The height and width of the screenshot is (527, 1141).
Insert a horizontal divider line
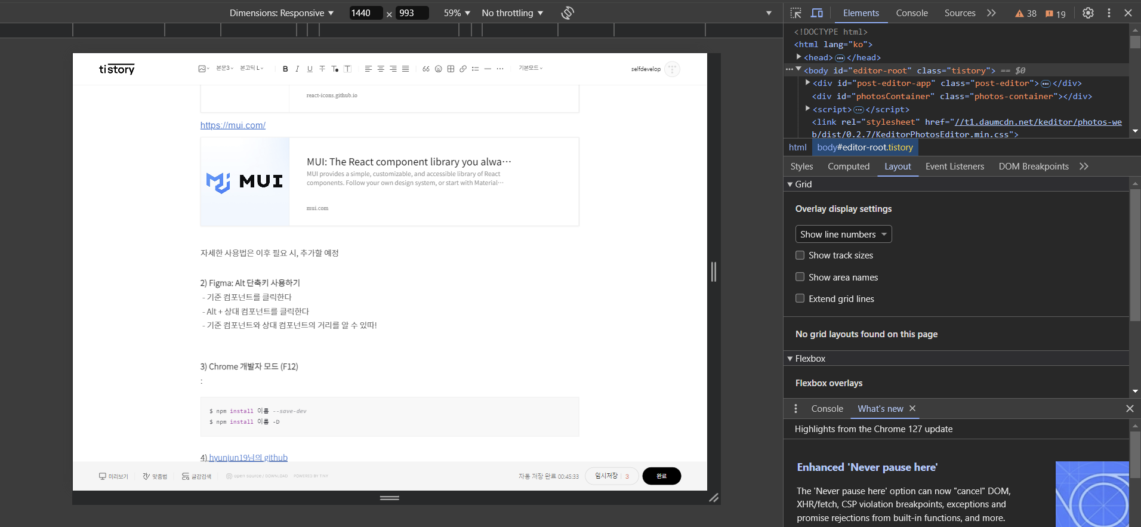(488, 69)
